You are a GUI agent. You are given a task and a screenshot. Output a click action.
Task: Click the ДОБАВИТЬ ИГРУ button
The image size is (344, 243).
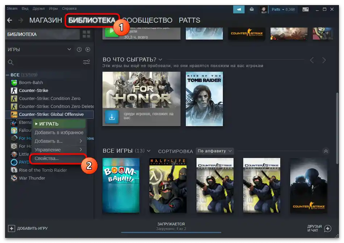point(28,228)
